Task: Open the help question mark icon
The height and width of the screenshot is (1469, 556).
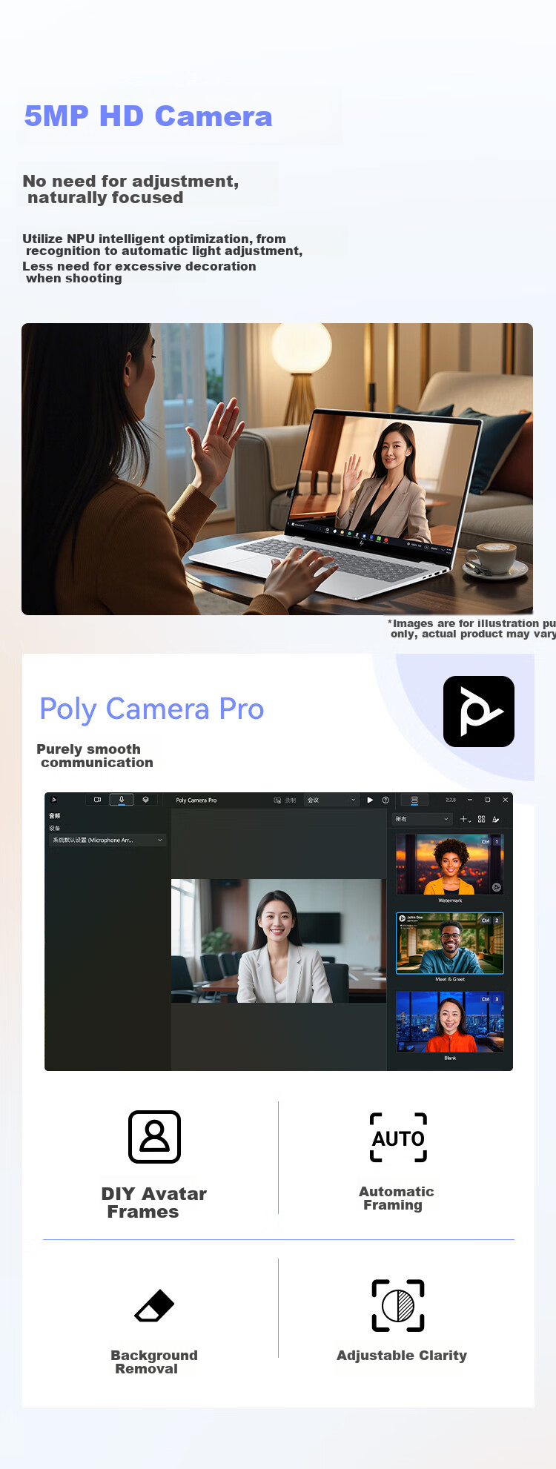Action: click(385, 800)
